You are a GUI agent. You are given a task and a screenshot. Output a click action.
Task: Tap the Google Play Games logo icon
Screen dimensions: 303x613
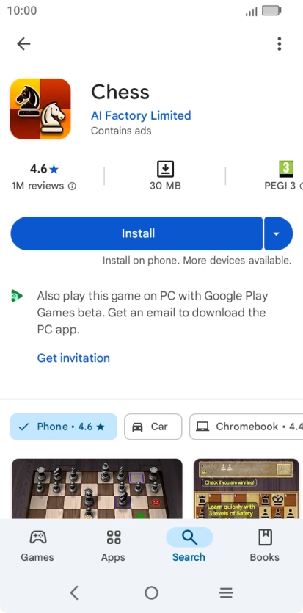[16, 296]
